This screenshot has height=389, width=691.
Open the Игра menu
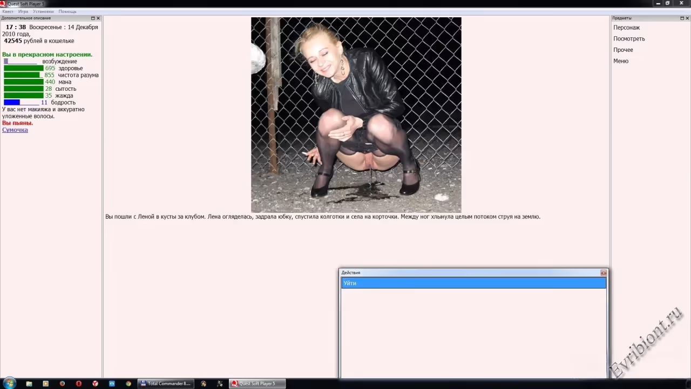23,11
